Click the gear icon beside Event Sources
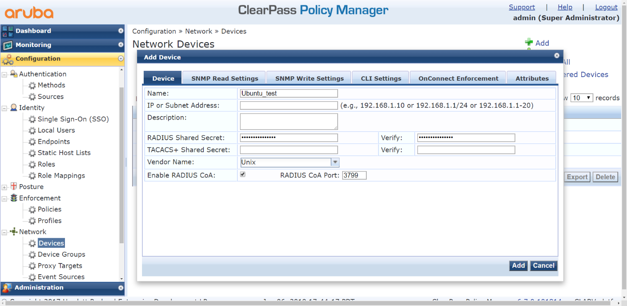Viewport: 627px width, 306px height. (x=32, y=277)
